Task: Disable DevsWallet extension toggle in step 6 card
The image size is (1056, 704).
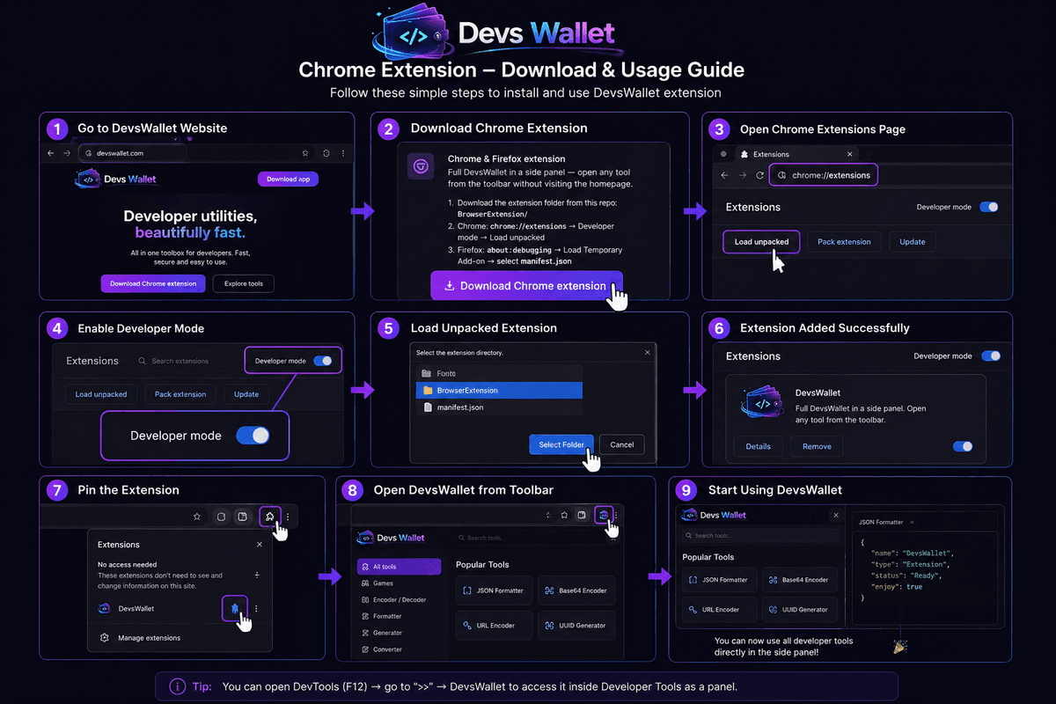Action: point(963,446)
